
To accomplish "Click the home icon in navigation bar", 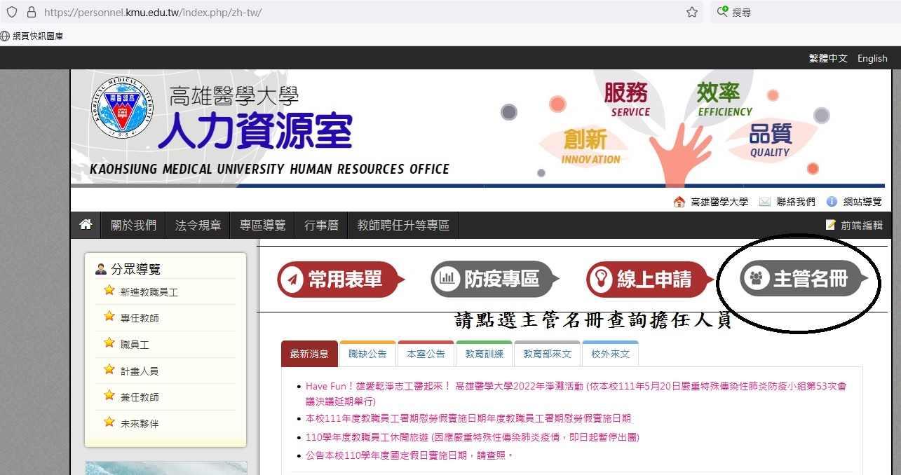I will [x=86, y=225].
